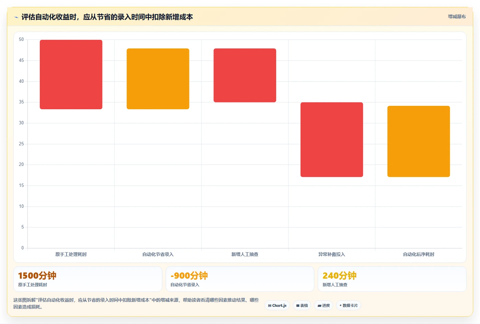The image size is (480, 324).
Task: Click the description paragraph starting 这张图拆解
Action: coord(136,303)
